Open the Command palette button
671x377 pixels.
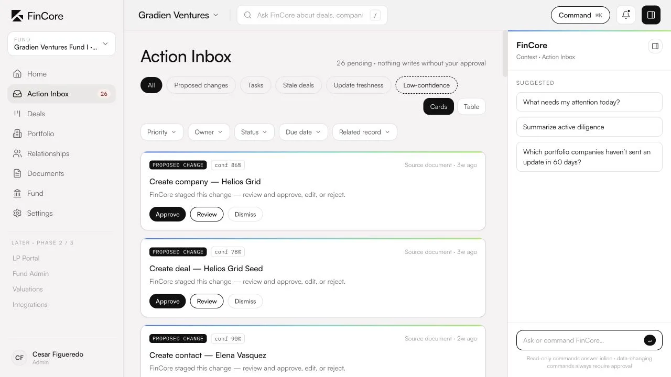(x=580, y=15)
